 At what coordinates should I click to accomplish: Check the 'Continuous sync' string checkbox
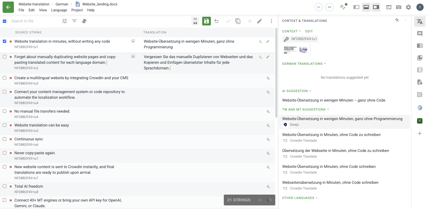pyautogui.click(x=5, y=139)
